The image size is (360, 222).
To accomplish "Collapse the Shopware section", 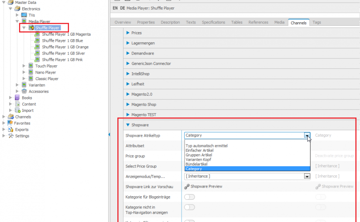I will [x=128, y=125].
